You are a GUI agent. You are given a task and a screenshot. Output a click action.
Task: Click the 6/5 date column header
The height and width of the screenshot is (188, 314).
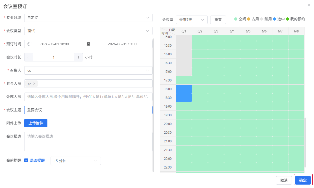[x=248, y=31]
